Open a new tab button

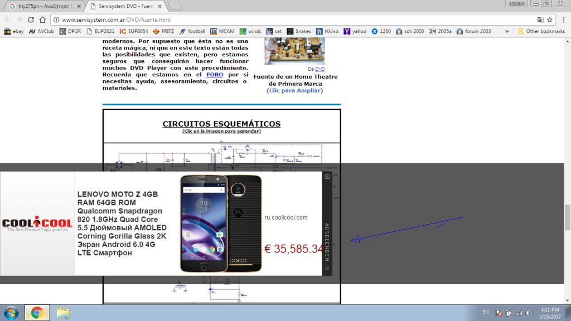tap(175, 7)
